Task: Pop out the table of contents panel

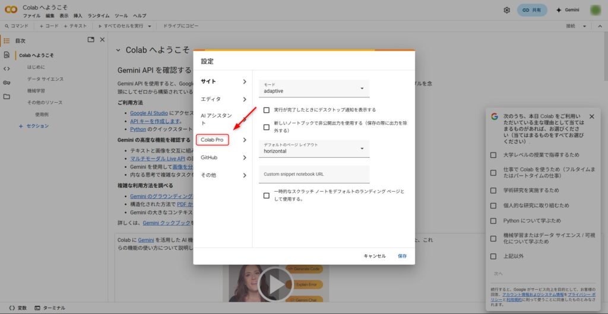Action: [91, 40]
